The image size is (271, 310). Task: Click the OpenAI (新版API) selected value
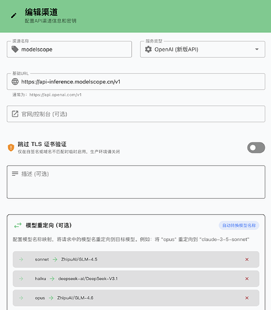tap(176, 49)
